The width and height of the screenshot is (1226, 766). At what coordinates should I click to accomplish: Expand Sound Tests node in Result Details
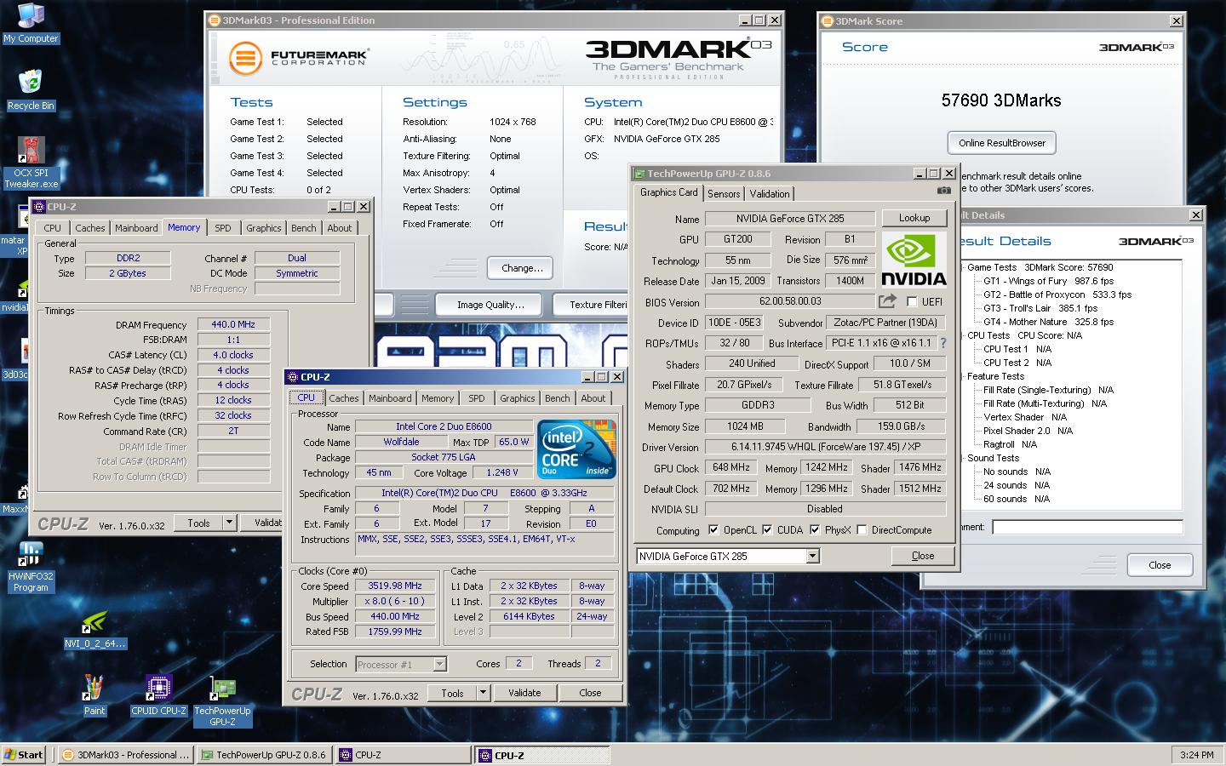961,458
